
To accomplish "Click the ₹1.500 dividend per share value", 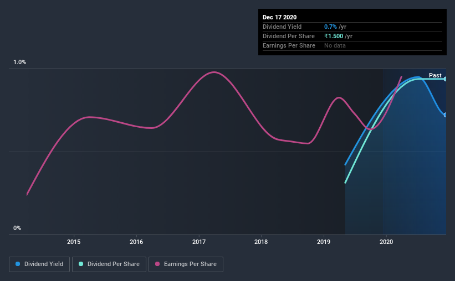I will point(334,36).
